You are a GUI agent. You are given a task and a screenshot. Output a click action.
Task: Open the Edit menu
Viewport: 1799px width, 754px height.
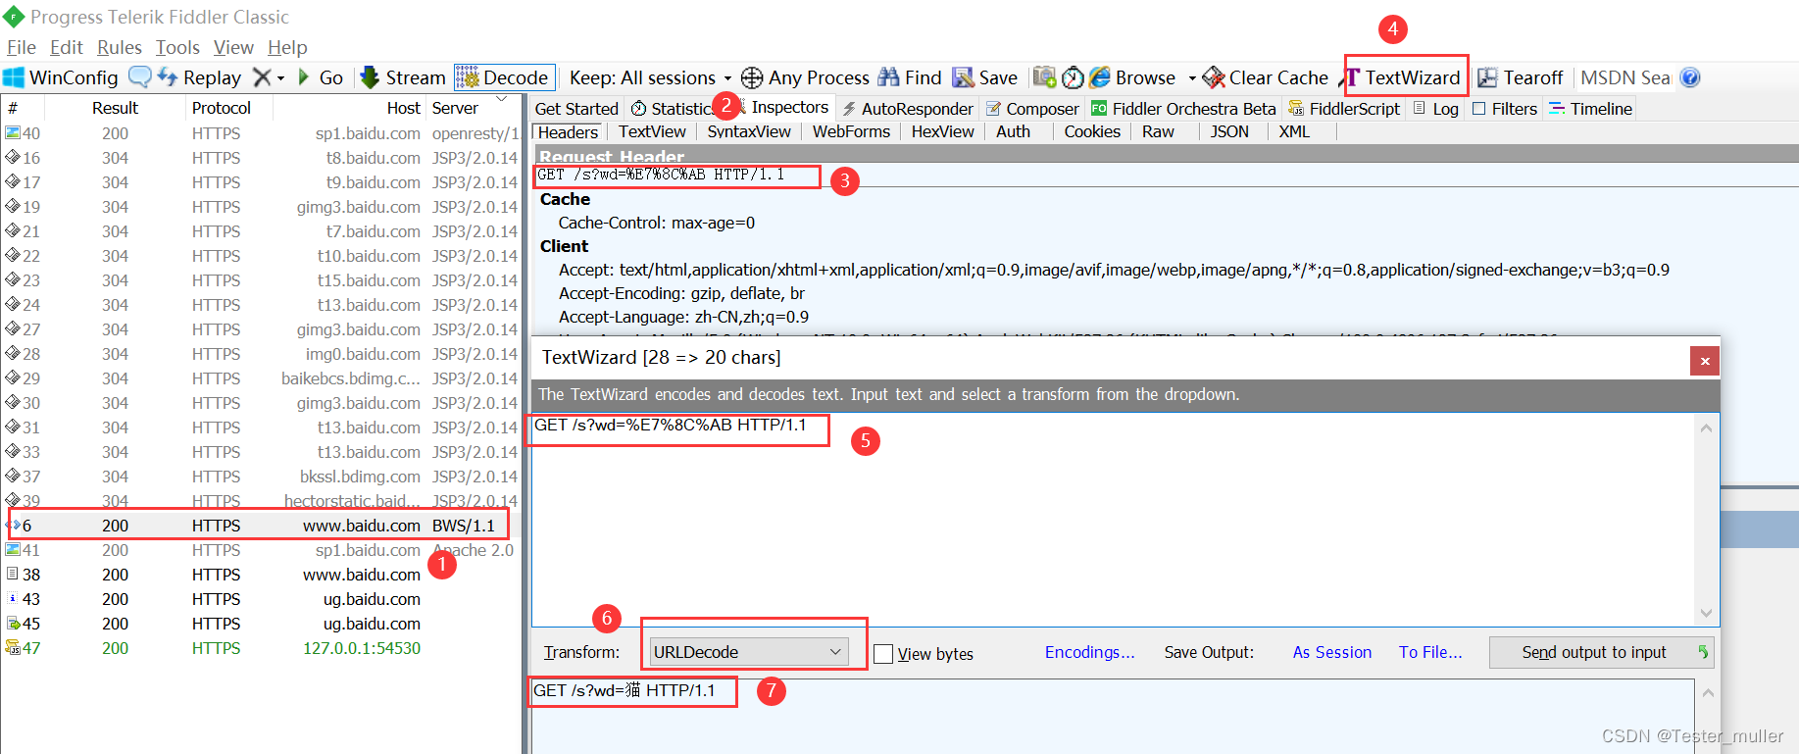point(67,47)
